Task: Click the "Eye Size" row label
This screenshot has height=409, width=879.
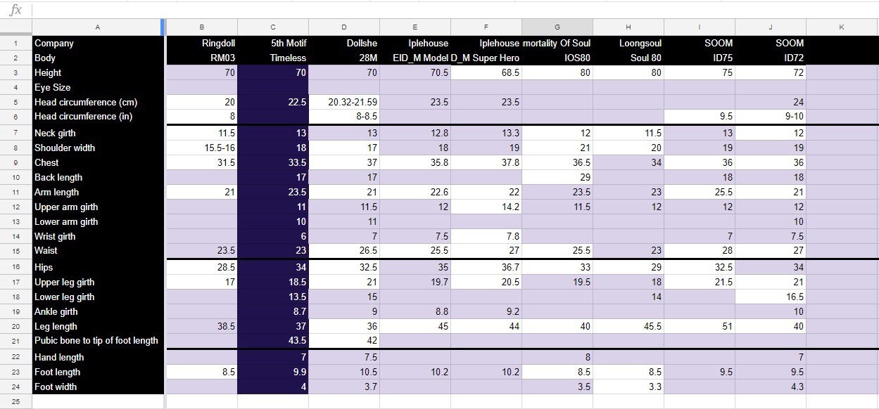Action: 98,87
